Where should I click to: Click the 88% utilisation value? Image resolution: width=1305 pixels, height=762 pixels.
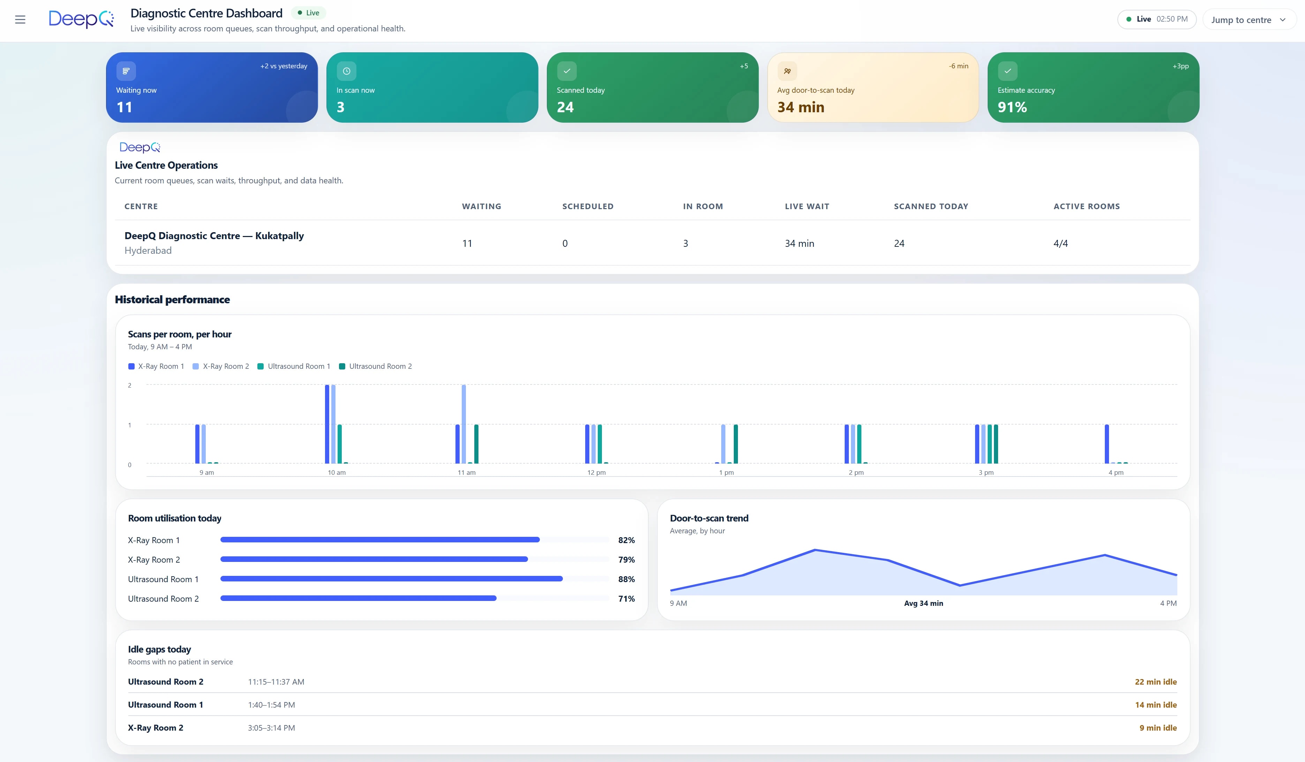click(x=626, y=579)
